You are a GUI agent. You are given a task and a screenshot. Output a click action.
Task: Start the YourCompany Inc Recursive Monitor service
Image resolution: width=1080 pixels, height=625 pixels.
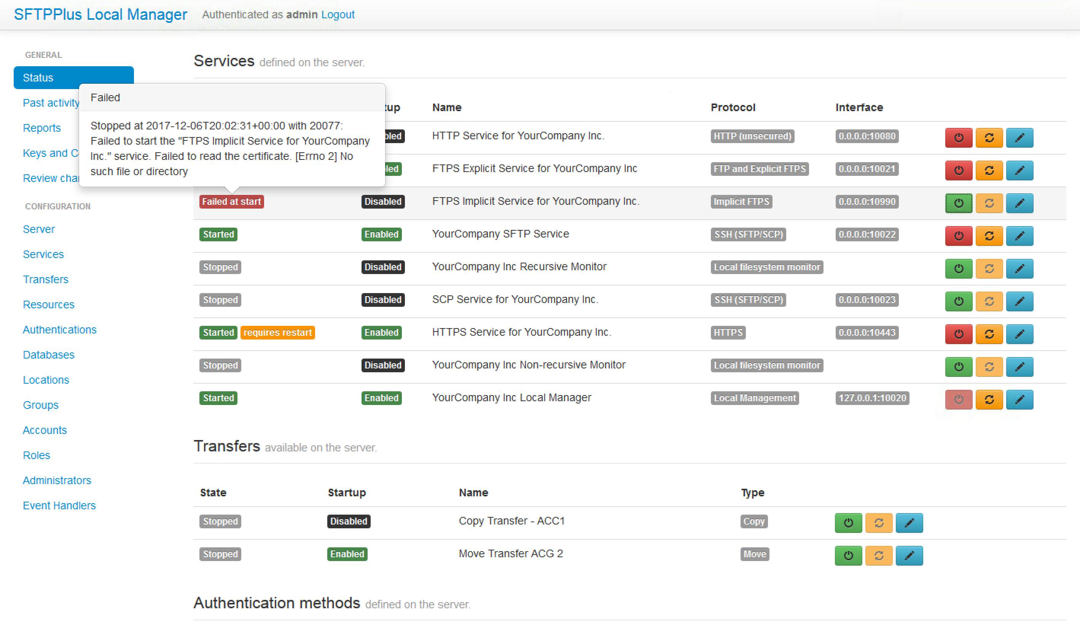click(958, 268)
